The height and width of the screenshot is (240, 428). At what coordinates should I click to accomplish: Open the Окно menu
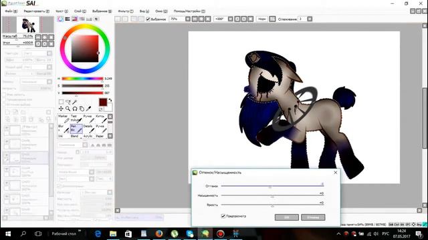coord(161,11)
